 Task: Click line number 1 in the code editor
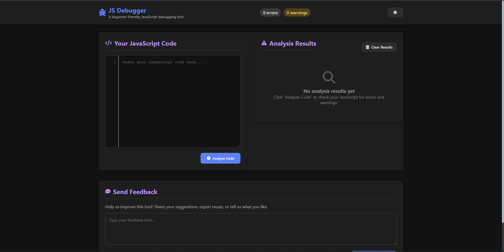tap(115, 62)
